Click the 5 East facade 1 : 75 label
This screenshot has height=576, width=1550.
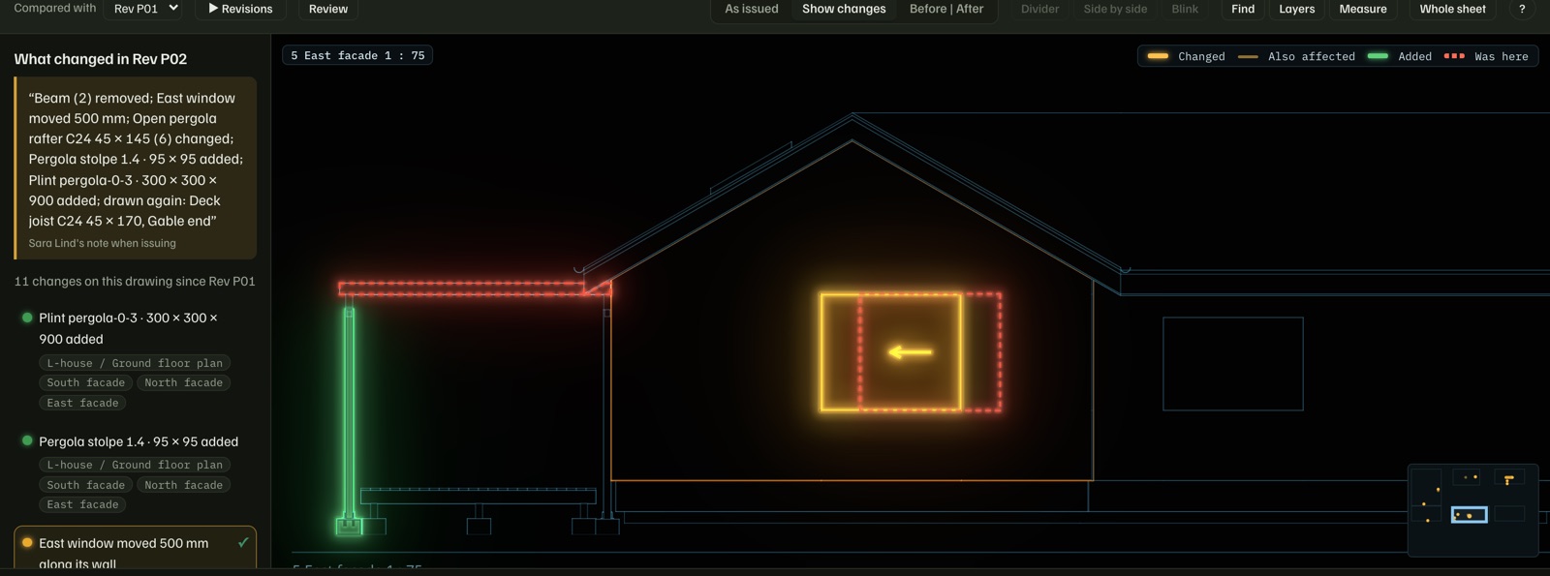tap(357, 55)
